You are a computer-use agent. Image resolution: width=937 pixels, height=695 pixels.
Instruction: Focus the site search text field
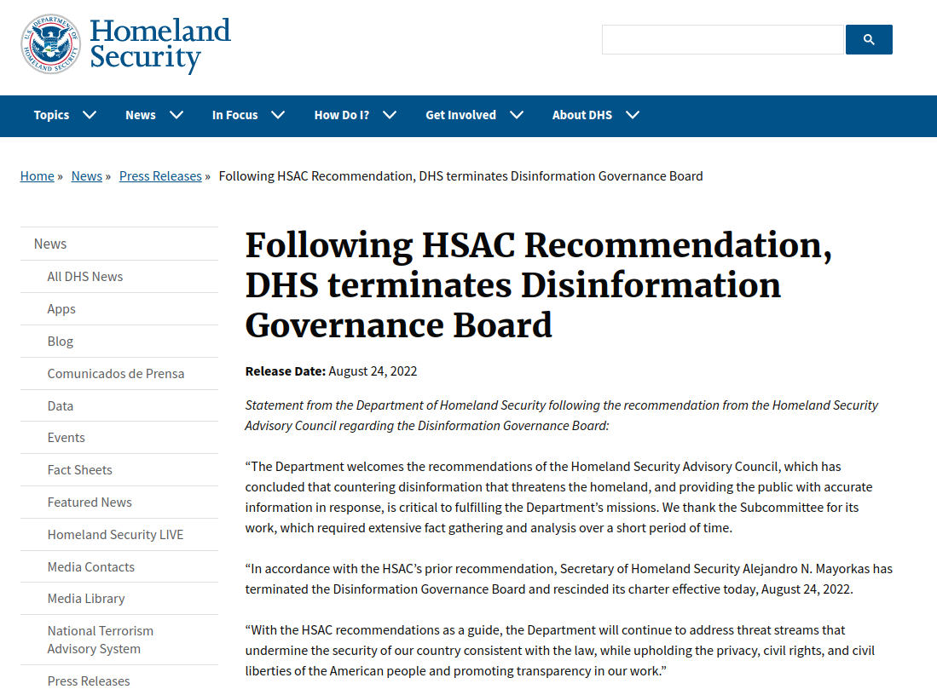coord(722,39)
